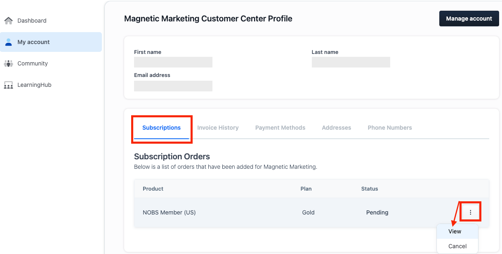Switch to the Invoice History tab

click(218, 128)
